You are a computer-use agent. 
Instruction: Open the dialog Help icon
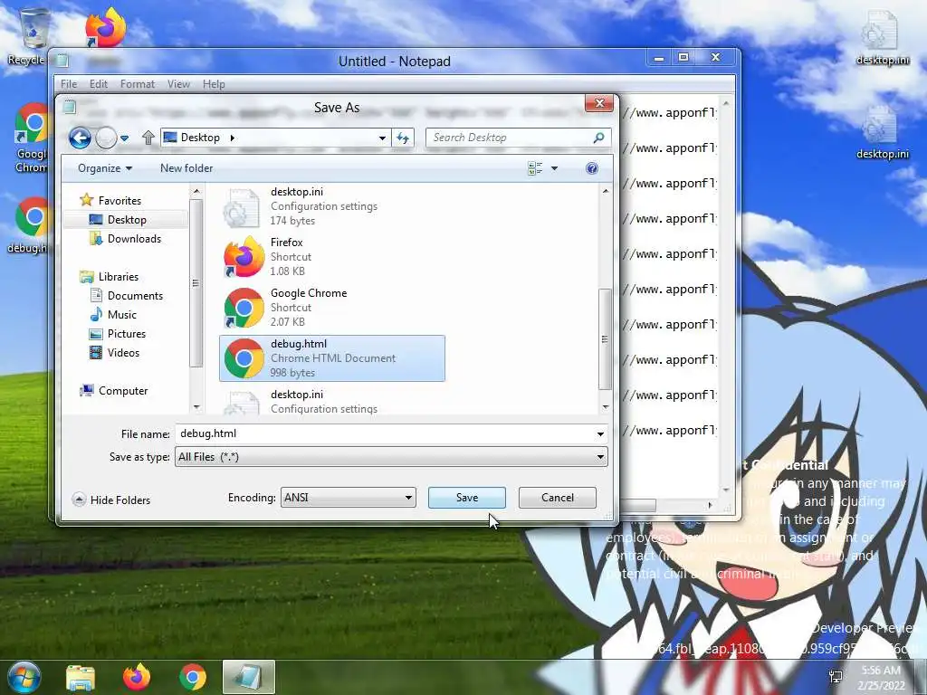click(x=592, y=168)
